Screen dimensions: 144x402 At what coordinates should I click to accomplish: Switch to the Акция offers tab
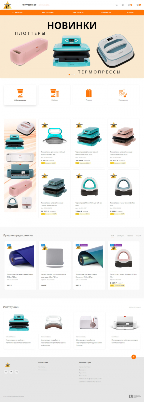pos(138,236)
